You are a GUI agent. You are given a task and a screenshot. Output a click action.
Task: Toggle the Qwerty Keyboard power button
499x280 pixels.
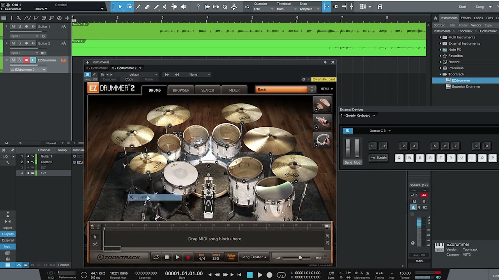(x=347, y=131)
